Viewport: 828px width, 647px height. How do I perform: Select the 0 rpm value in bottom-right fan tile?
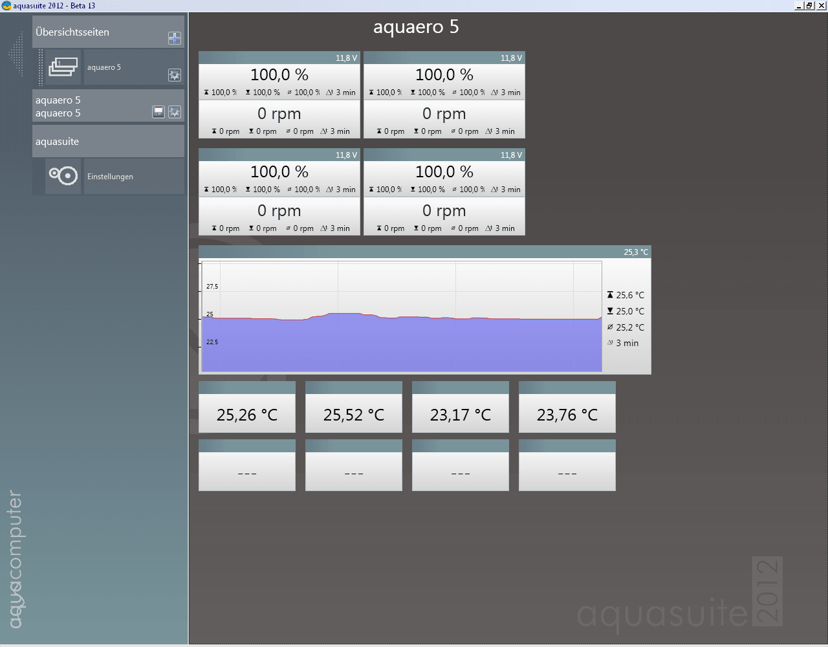[x=444, y=211]
